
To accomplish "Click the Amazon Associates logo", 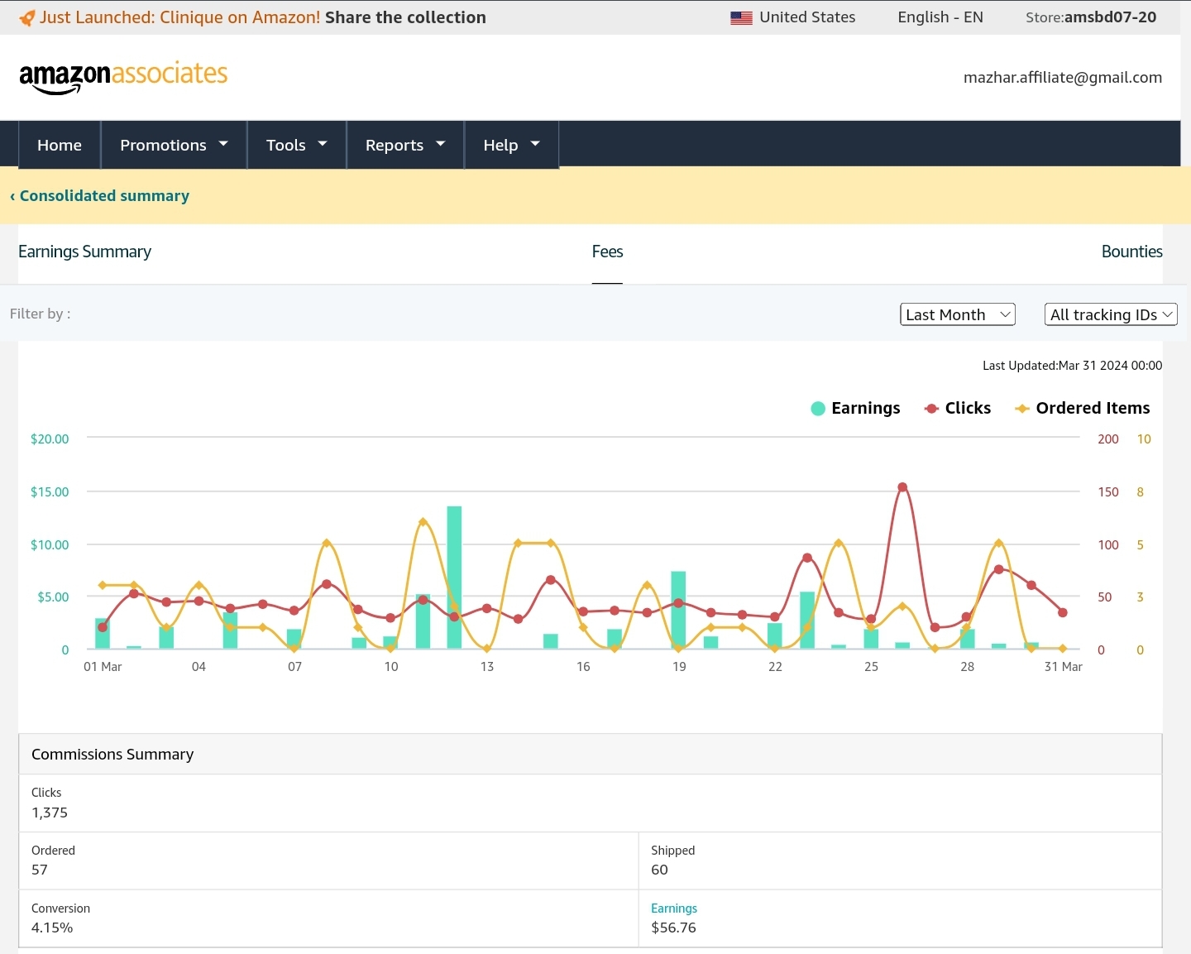I will 123,77.
